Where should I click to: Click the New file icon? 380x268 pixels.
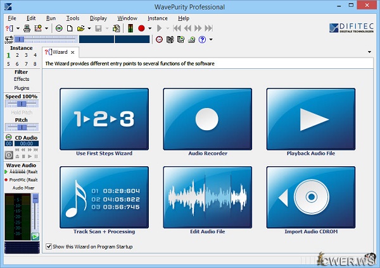point(70,28)
